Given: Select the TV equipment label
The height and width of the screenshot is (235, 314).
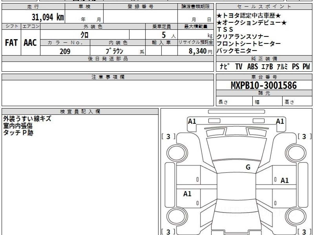Looking at the screenshot, I should (x=239, y=67).
